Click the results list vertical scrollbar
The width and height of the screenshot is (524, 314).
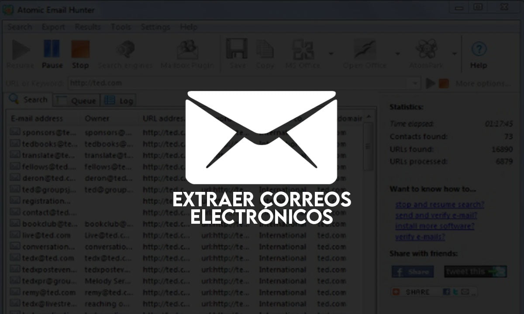tap(369, 146)
